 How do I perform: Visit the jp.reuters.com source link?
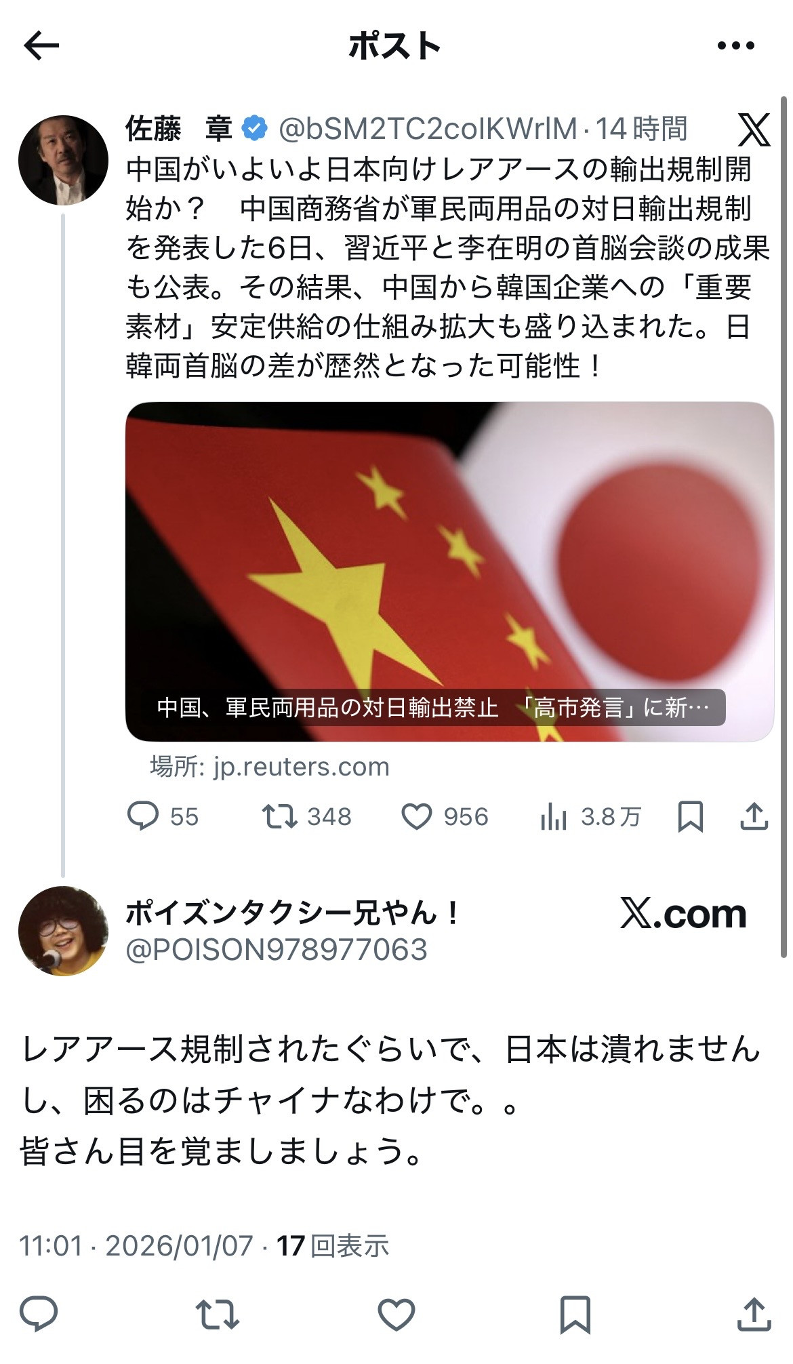pyautogui.click(x=270, y=767)
